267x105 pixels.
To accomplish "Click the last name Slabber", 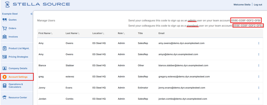I will tap(70, 65).
